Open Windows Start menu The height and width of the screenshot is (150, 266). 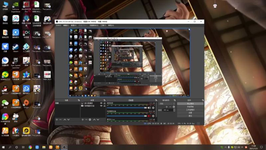(3, 147)
